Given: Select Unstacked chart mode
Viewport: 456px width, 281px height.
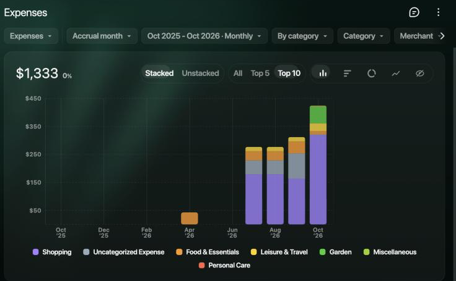Looking at the screenshot, I should pos(200,73).
